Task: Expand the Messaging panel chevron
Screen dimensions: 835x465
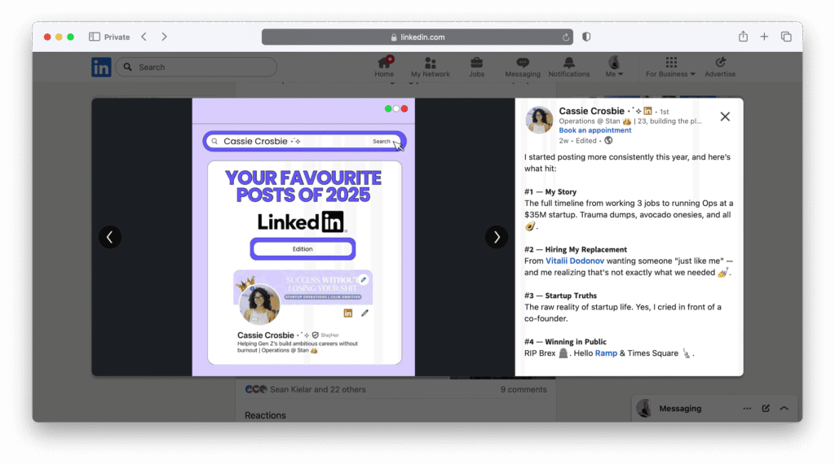Action: pyautogui.click(x=784, y=408)
